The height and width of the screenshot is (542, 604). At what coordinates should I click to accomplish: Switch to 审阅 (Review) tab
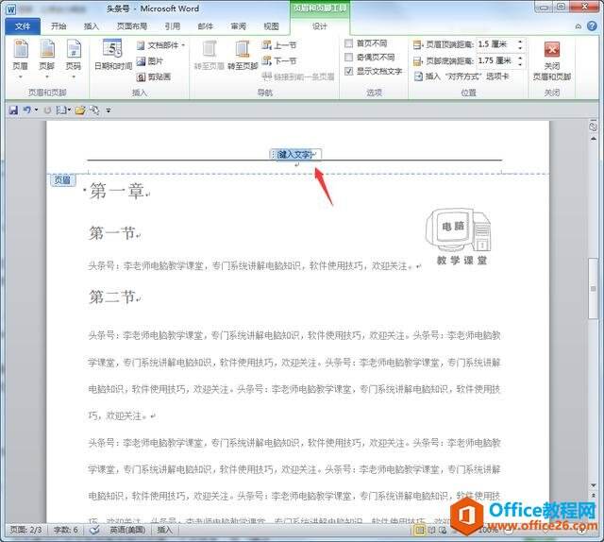click(x=239, y=26)
